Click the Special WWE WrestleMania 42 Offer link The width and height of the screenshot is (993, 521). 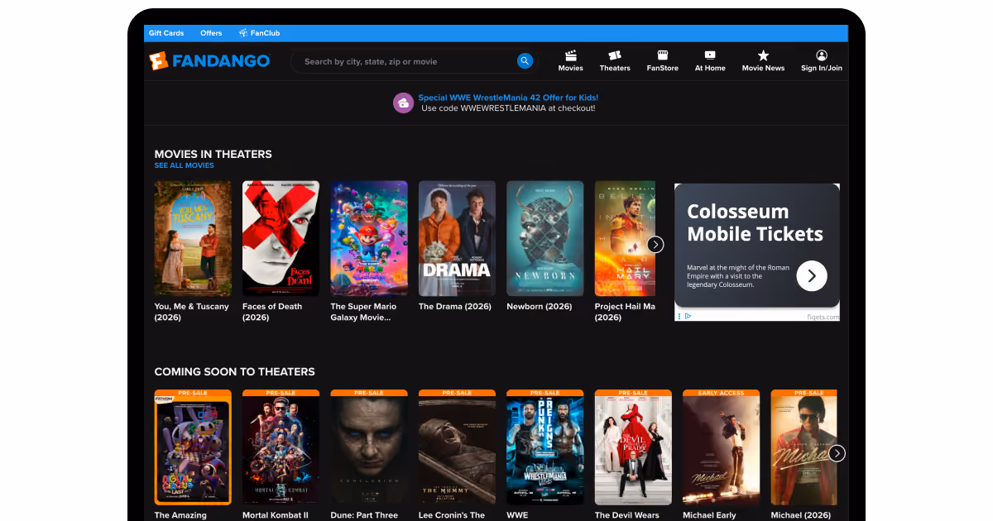tap(507, 98)
